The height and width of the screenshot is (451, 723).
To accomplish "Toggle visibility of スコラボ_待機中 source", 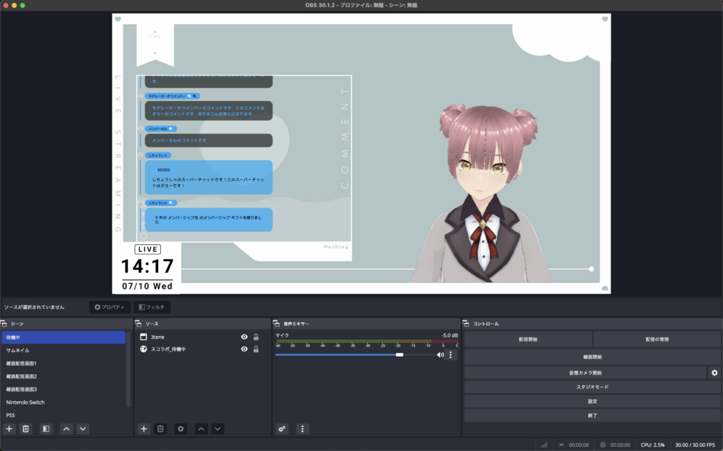I will pos(244,349).
